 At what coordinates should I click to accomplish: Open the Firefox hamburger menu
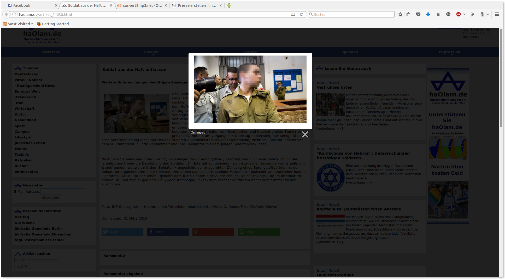tap(497, 15)
